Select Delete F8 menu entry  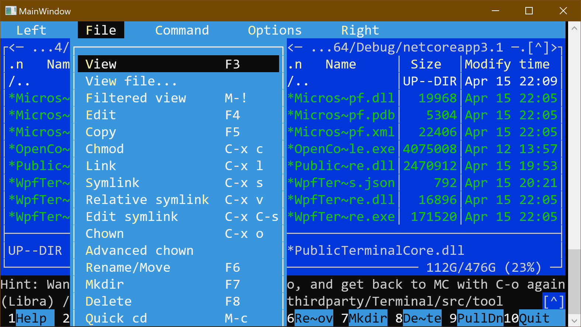(x=178, y=301)
